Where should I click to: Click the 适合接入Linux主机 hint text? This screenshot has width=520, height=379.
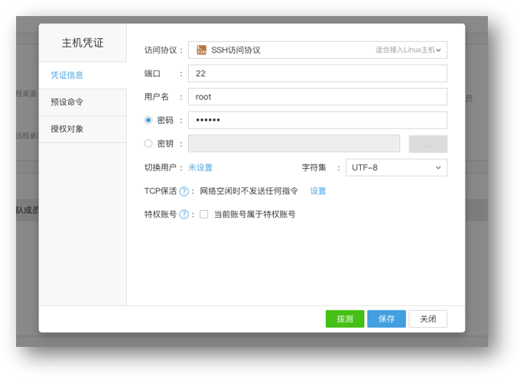coord(405,50)
